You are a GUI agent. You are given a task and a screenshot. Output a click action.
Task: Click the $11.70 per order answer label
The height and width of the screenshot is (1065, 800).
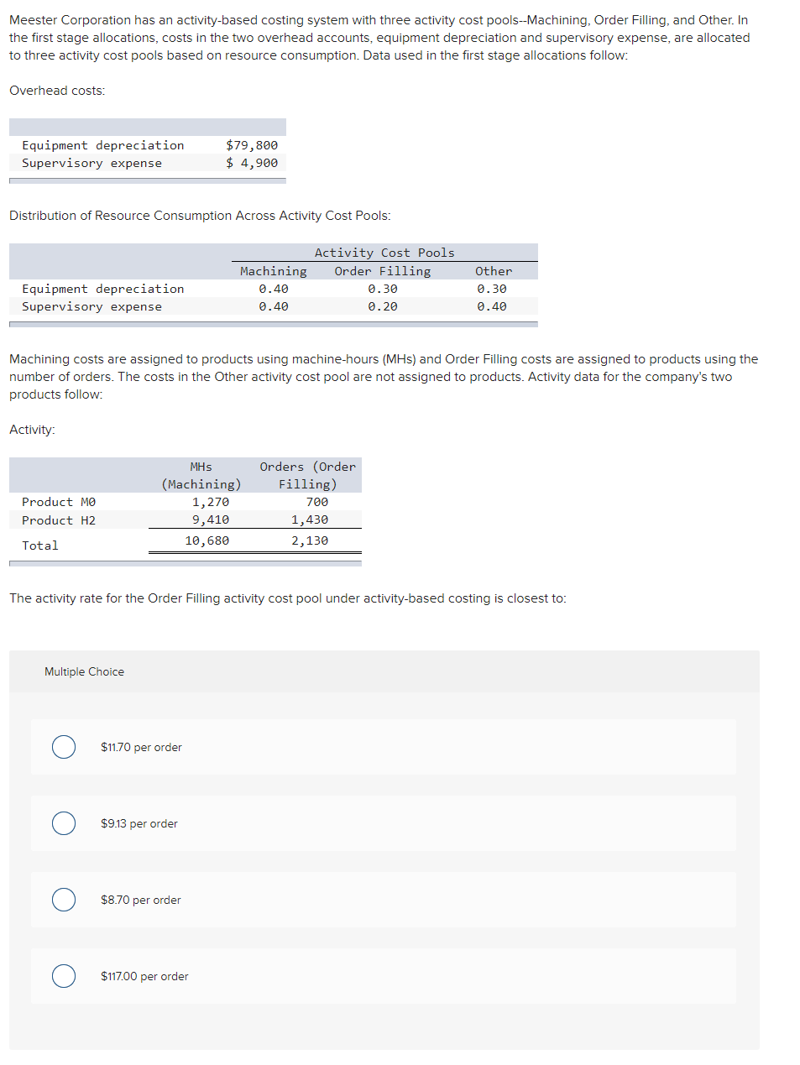[140, 747]
